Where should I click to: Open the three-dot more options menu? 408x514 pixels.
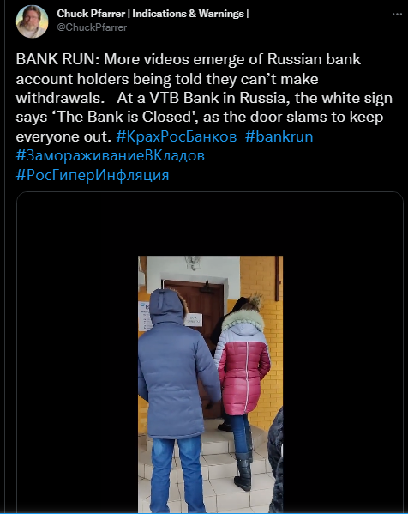pos(397,14)
